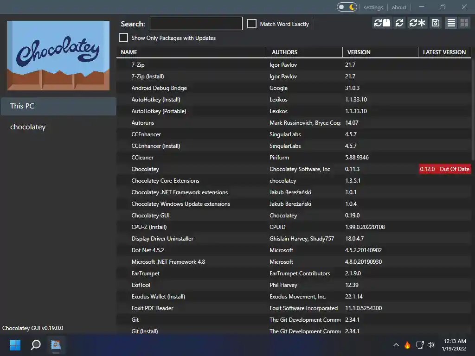This screenshot has width=475, height=356.
Task: Click the Chocolatey logo image
Action: click(x=58, y=56)
